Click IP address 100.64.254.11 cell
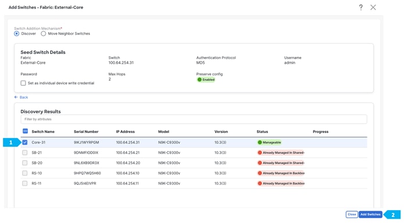 pyautogui.click(x=127, y=183)
